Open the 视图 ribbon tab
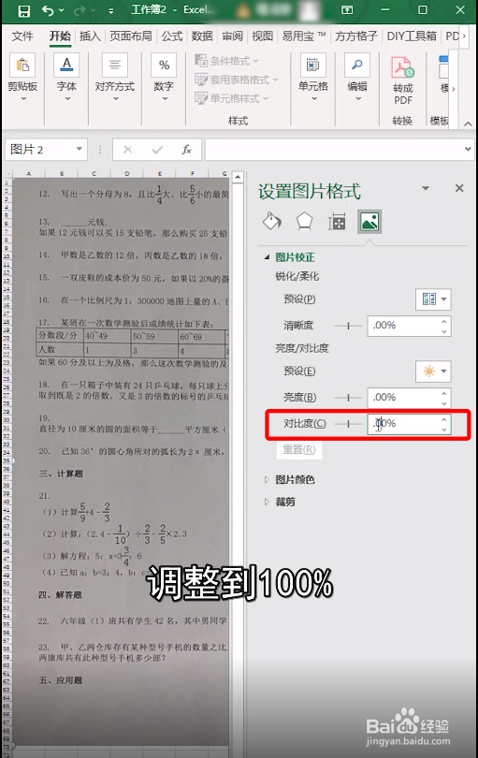Image resolution: width=478 pixels, height=758 pixels. coord(263,36)
